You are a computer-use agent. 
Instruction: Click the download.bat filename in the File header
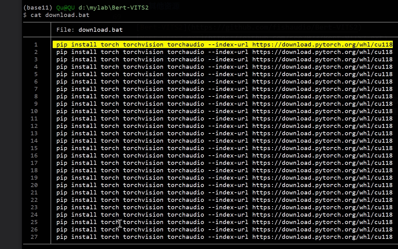pyautogui.click(x=100, y=30)
